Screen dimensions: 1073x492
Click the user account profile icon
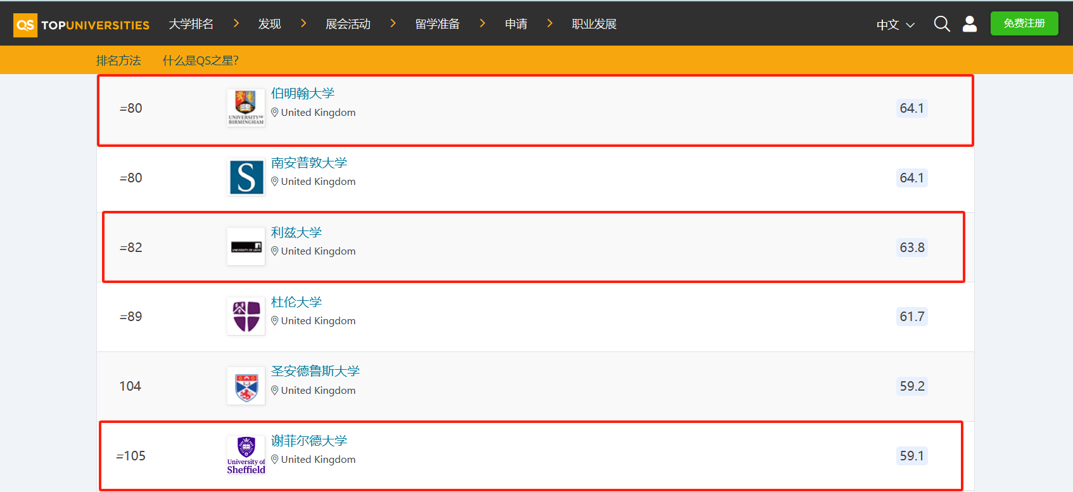pos(969,24)
